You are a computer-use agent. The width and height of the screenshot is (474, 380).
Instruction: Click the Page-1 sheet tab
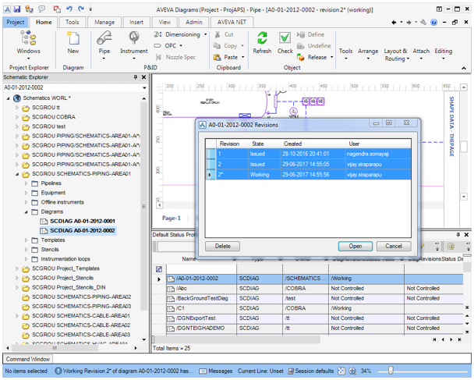pyautogui.click(x=172, y=218)
